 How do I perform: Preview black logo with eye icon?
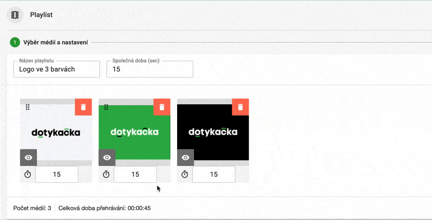186,157
